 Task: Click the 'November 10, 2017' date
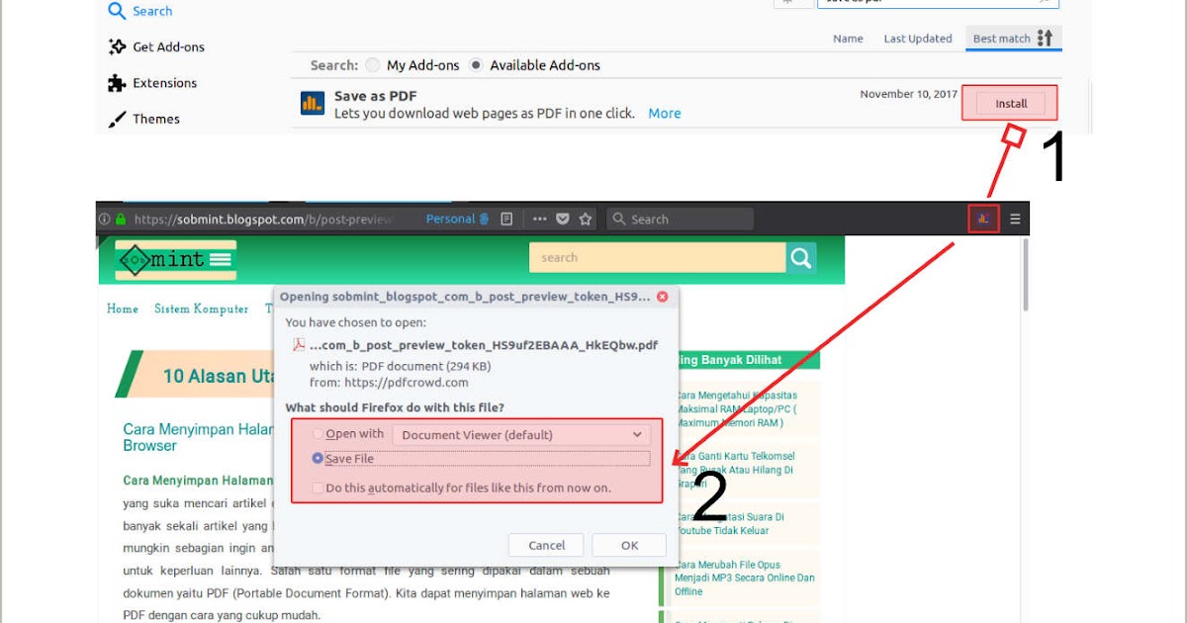click(x=909, y=94)
